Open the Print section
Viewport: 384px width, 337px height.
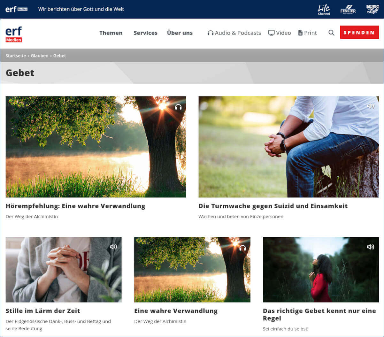pyautogui.click(x=307, y=33)
